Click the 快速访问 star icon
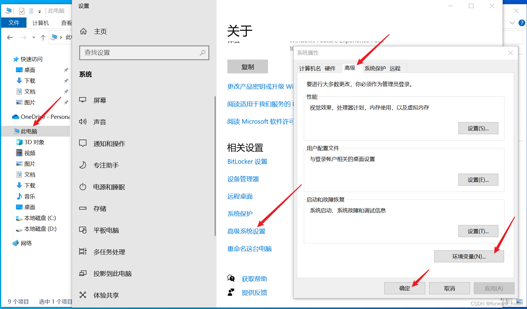This screenshot has height=309, width=527. coord(16,59)
